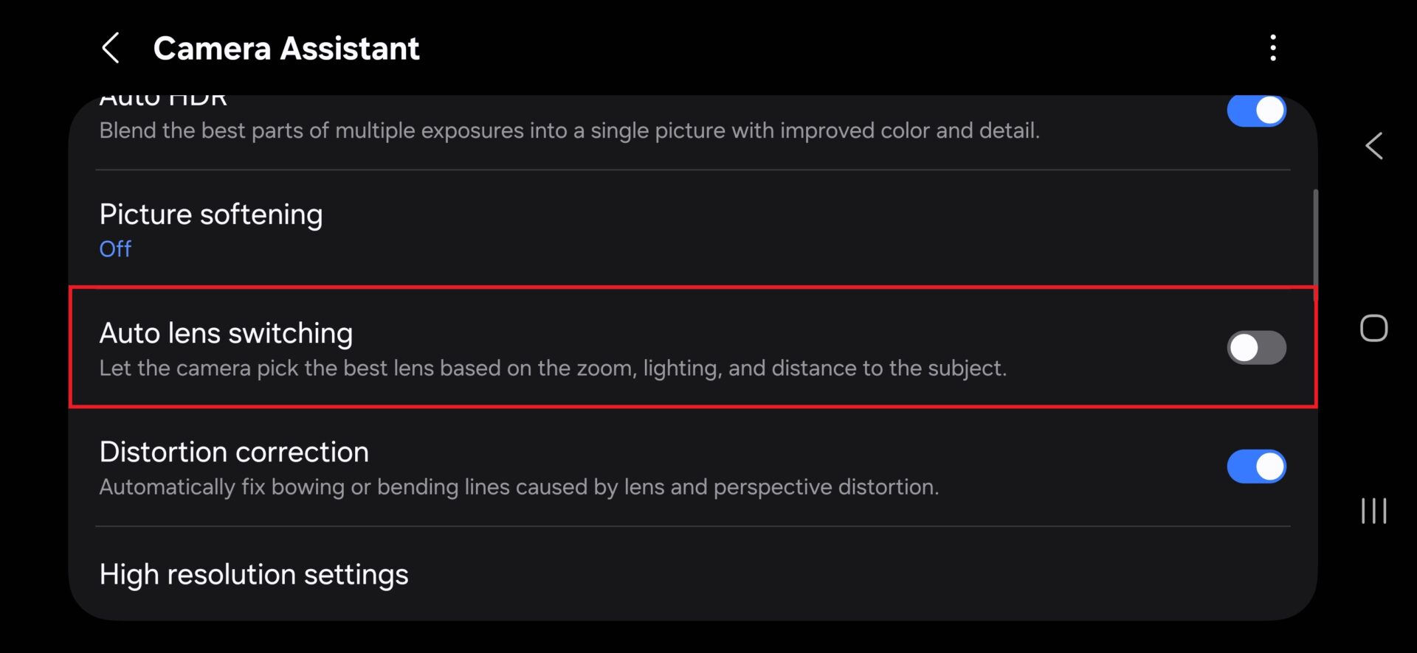1417x653 pixels.
Task: Tap the Auto lens switching description text
Action: point(553,368)
